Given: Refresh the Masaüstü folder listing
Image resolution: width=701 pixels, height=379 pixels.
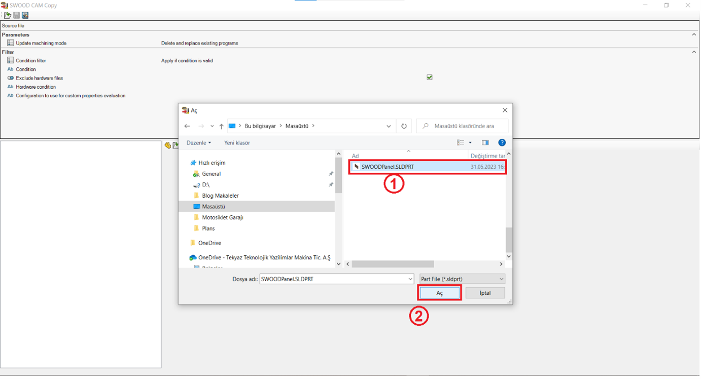Looking at the screenshot, I should point(404,126).
